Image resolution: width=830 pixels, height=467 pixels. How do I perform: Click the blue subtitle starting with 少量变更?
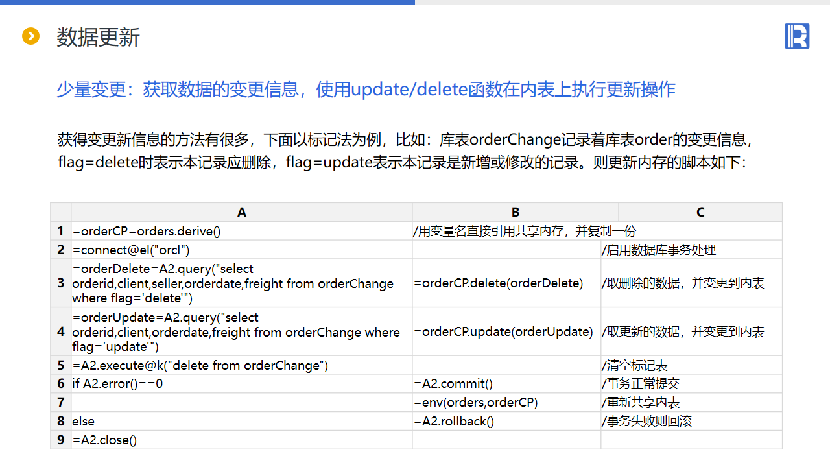pyautogui.click(x=366, y=90)
